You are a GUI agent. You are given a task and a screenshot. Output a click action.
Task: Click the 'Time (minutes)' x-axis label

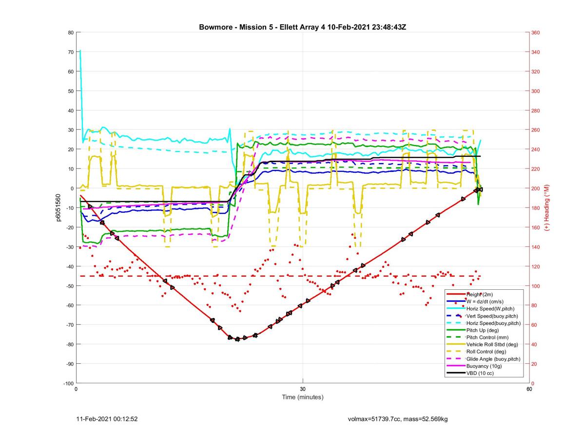(x=303, y=397)
